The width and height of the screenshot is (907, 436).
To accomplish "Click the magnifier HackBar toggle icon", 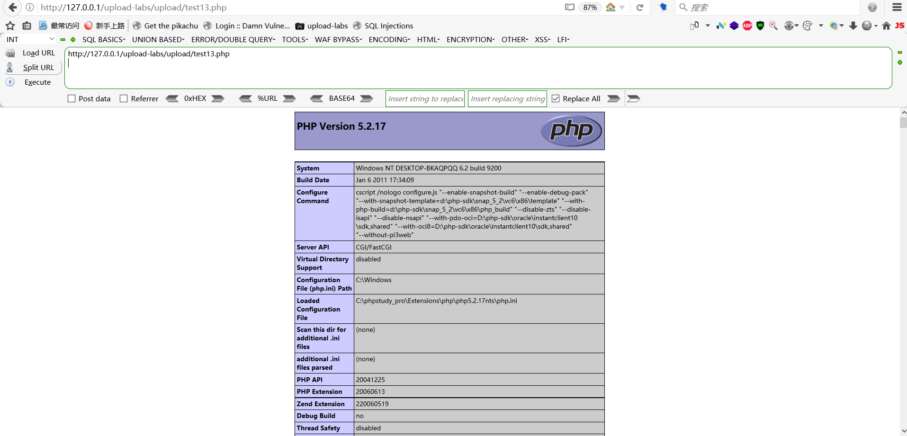I will coord(773,26).
